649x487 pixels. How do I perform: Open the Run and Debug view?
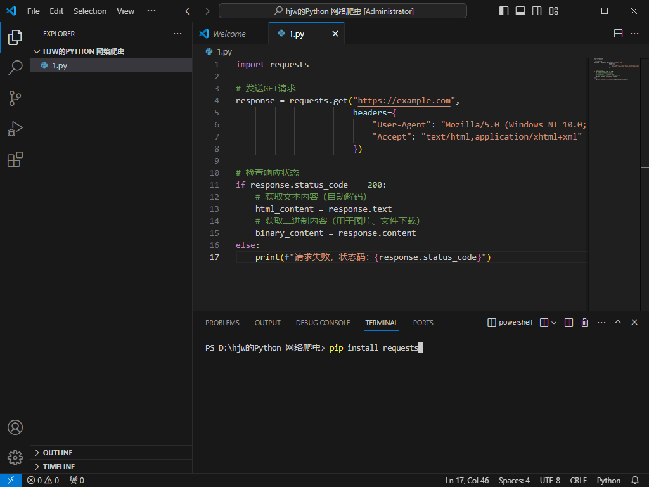tap(15, 129)
